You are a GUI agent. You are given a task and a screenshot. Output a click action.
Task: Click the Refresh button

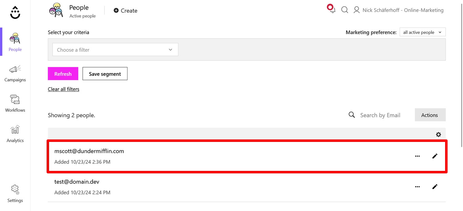pos(63,74)
